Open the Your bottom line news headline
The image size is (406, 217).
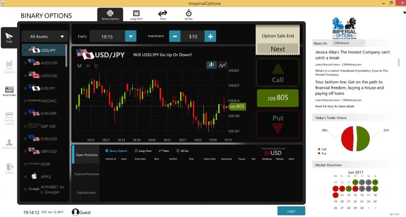[349, 87]
